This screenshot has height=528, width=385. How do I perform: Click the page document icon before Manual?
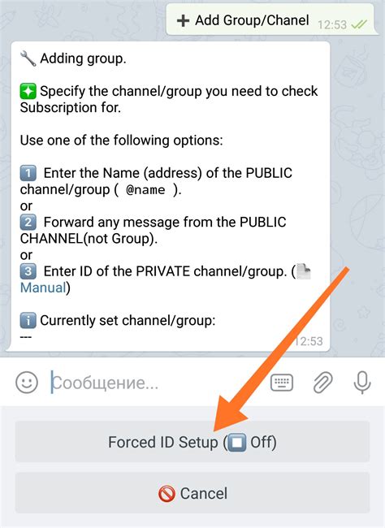tap(304, 271)
